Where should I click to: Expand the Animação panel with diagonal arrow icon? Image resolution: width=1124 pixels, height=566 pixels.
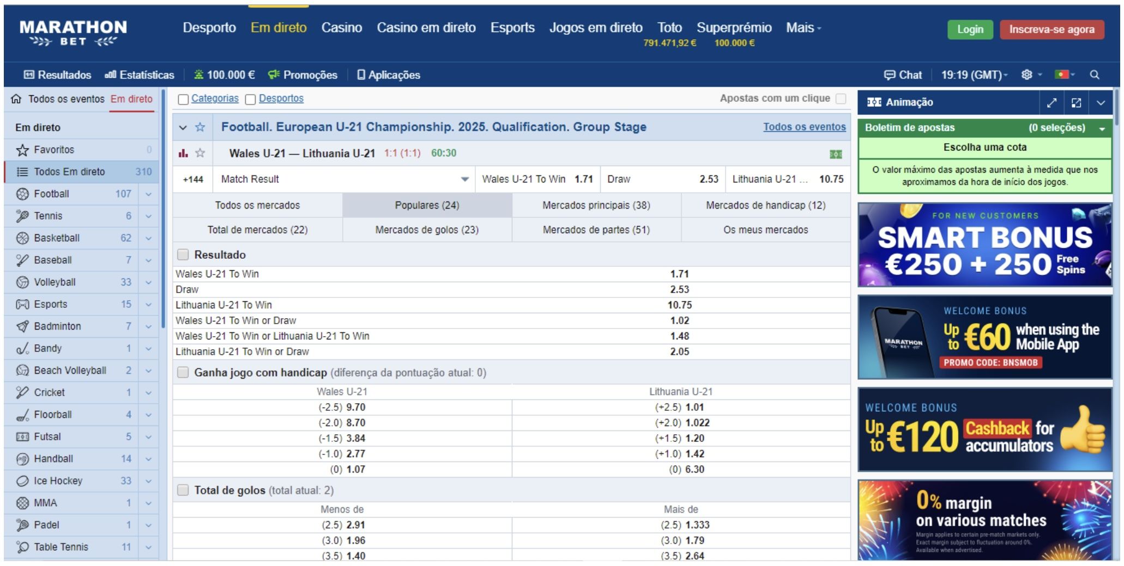1052,102
